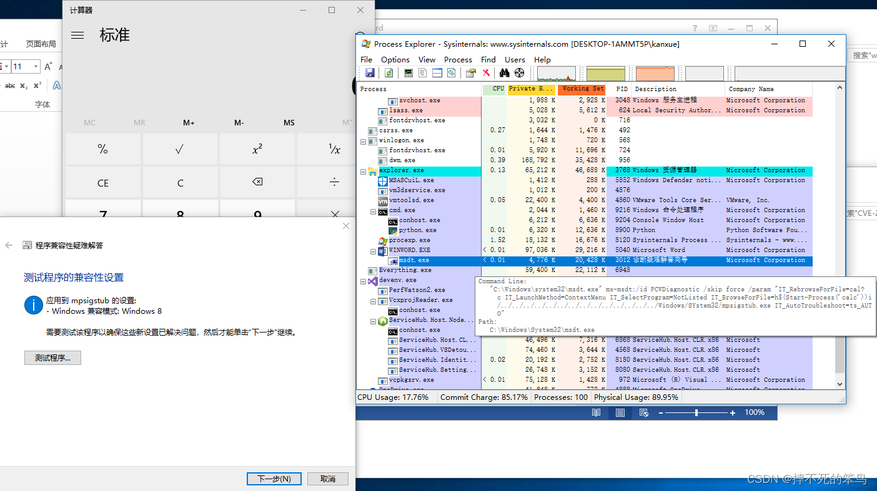This screenshot has width=877, height=491.
Task: Pick the window-finder crosshair tool
Action: pos(519,73)
